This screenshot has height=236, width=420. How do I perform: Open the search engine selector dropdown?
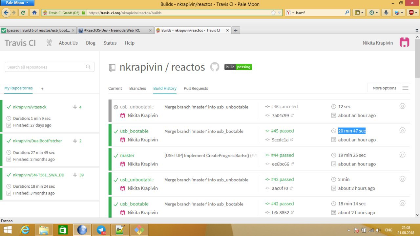pyautogui.click(x=290, y=13)
